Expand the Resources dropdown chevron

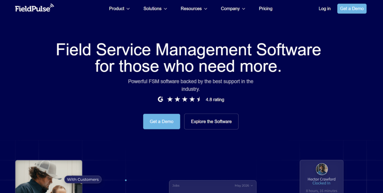tap(205, 9)
